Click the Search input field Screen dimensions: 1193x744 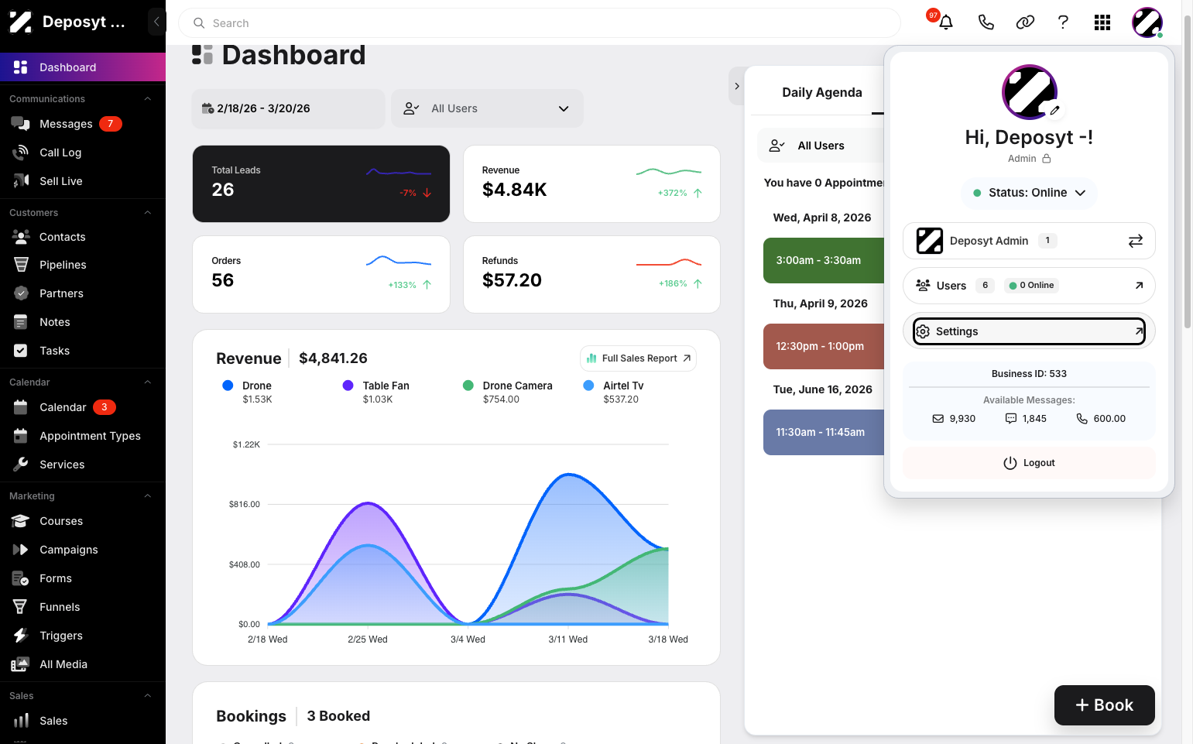coord(540,23)
